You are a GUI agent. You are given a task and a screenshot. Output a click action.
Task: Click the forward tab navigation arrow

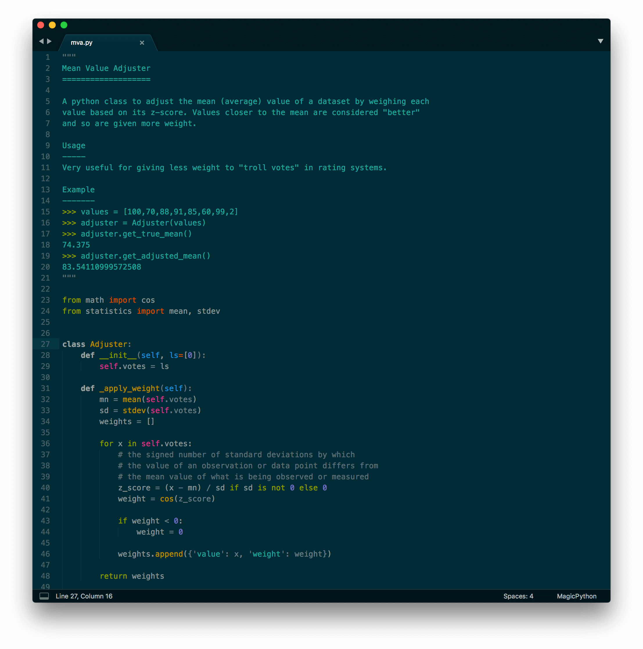point(49,41)
